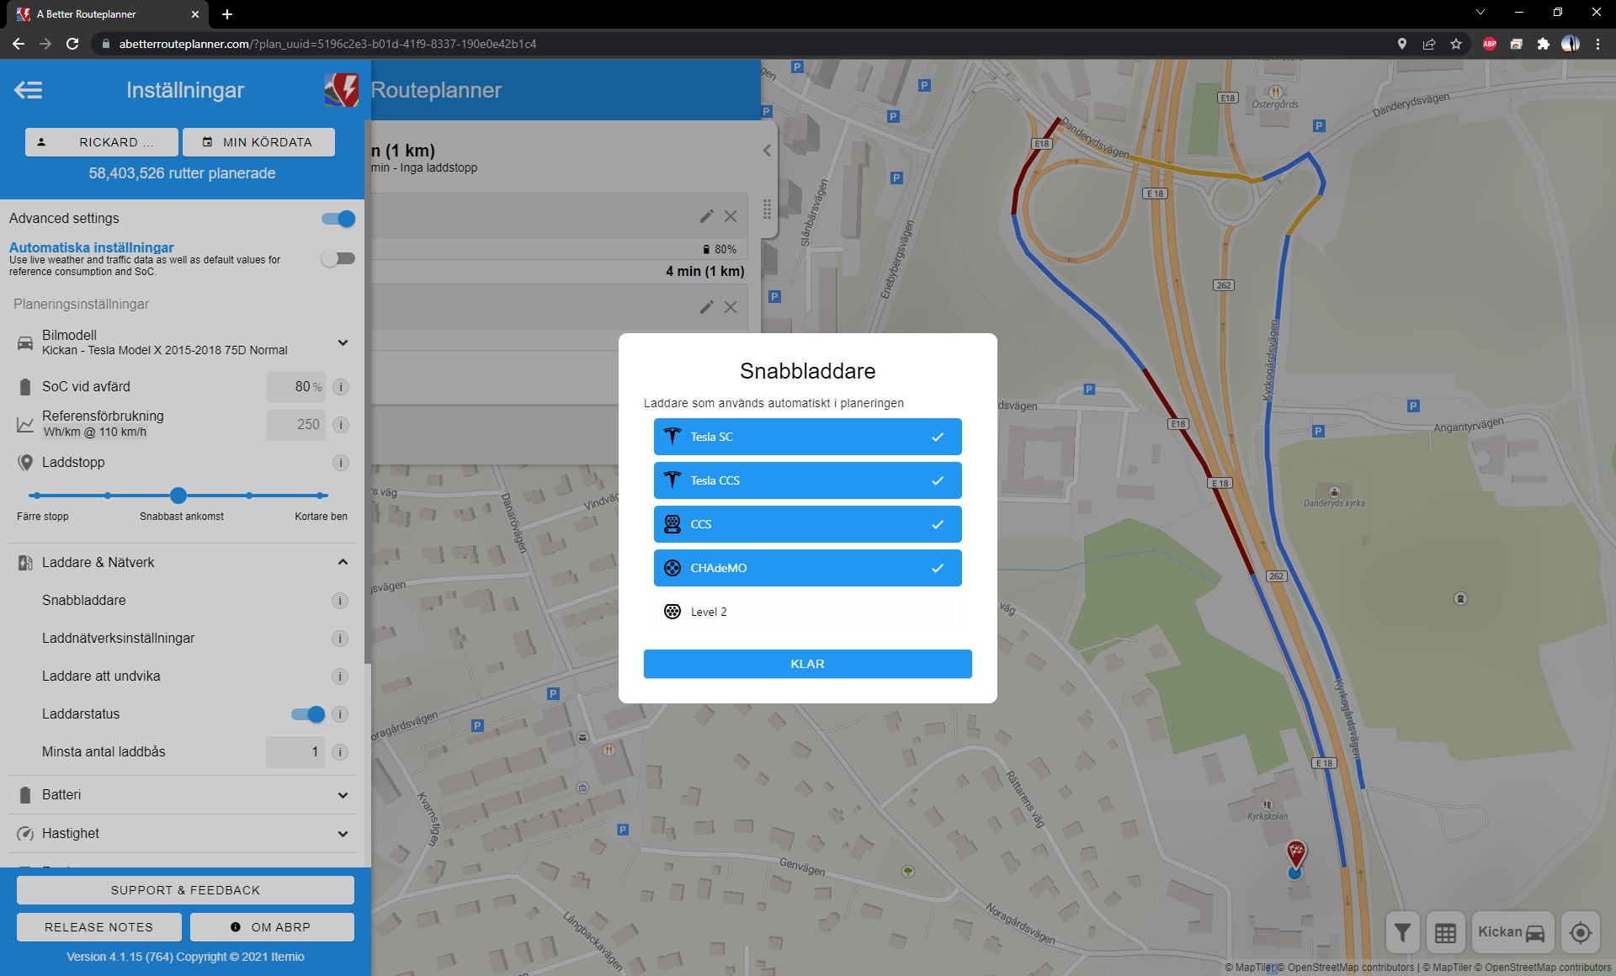Toggle Advanced settings switch
Screen dimensions: 1616x976
(338, 219)
